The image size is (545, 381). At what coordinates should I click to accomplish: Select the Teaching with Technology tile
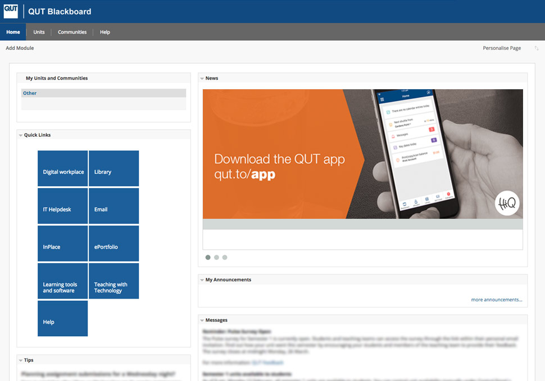pos(113,281)
